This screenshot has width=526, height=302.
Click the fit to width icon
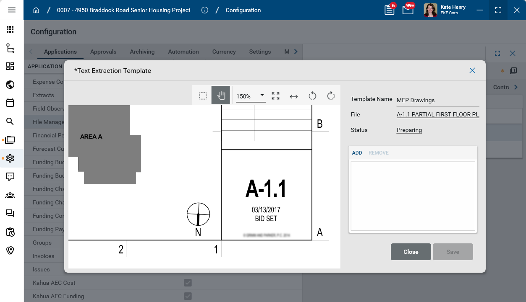pos(294,96)
